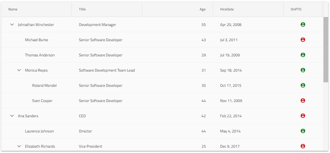Click Elizabeth Richards' red PTO status icon

pos(303,146)
